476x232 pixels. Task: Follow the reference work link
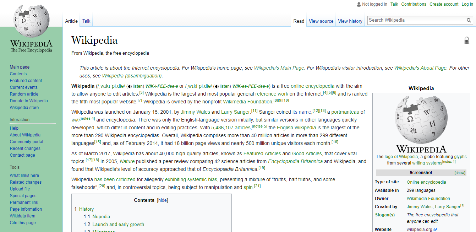point(272,94)
